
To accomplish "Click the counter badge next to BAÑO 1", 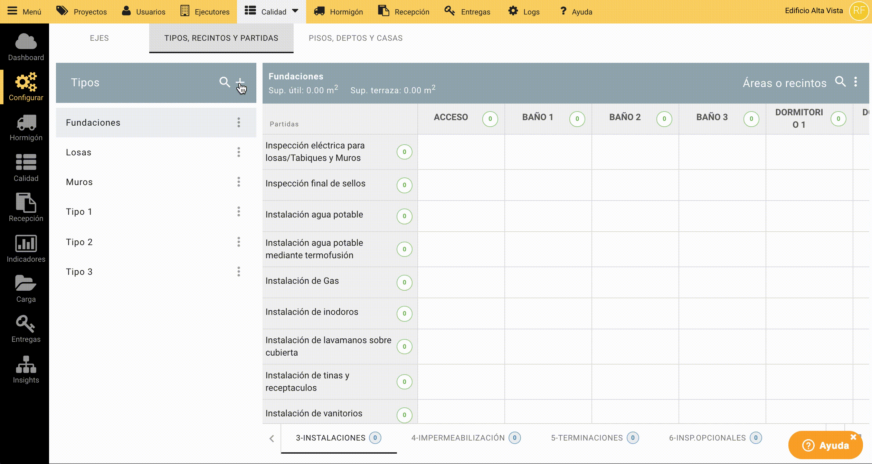I will pyautogui.click(x=577, y=119).
